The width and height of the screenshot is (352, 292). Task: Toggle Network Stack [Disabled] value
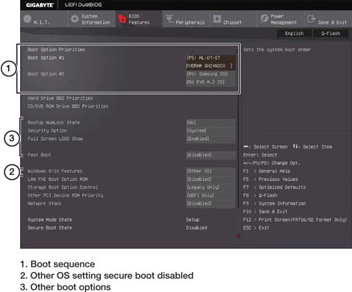coord(211,204)
